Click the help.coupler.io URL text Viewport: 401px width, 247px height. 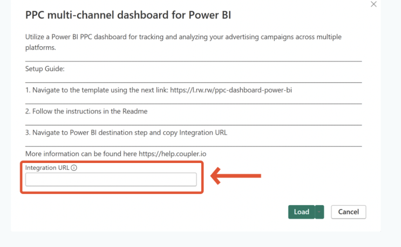(172, 154)
